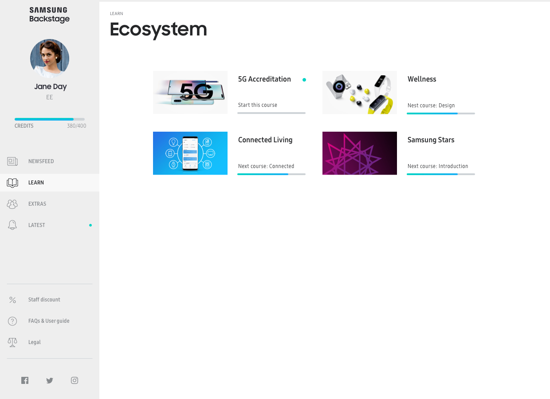The width and height of the screenshot is (550, 399).
Task: Go to the Newsfeed menu item
Action: pos(41,161)
